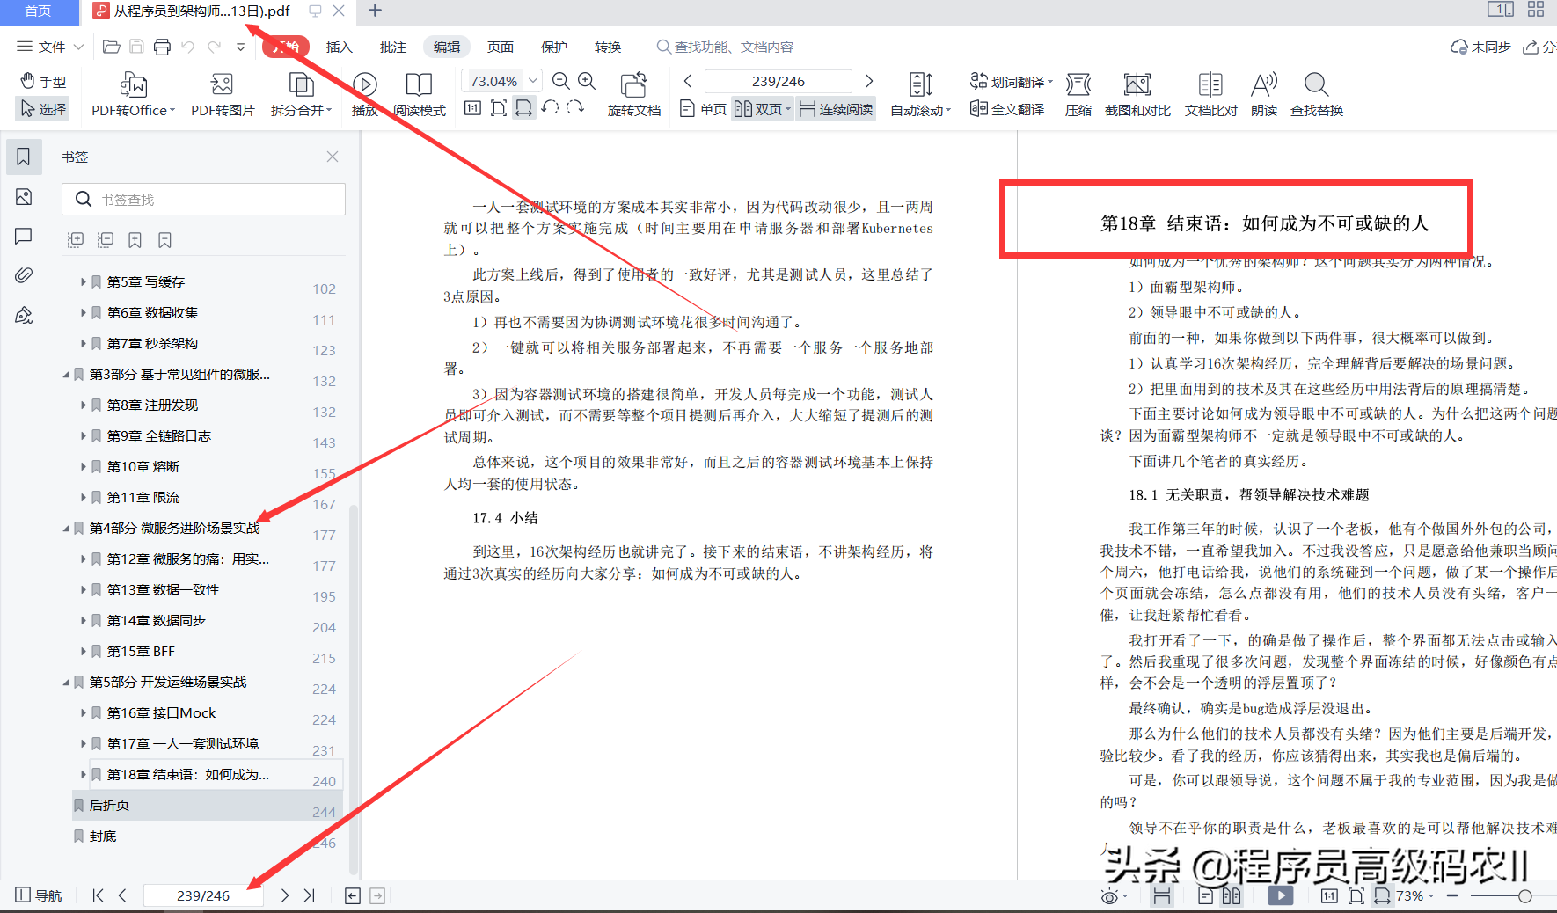Rotate page clockwise icon
Screen dimensions: 1557x913
(575, 108)
